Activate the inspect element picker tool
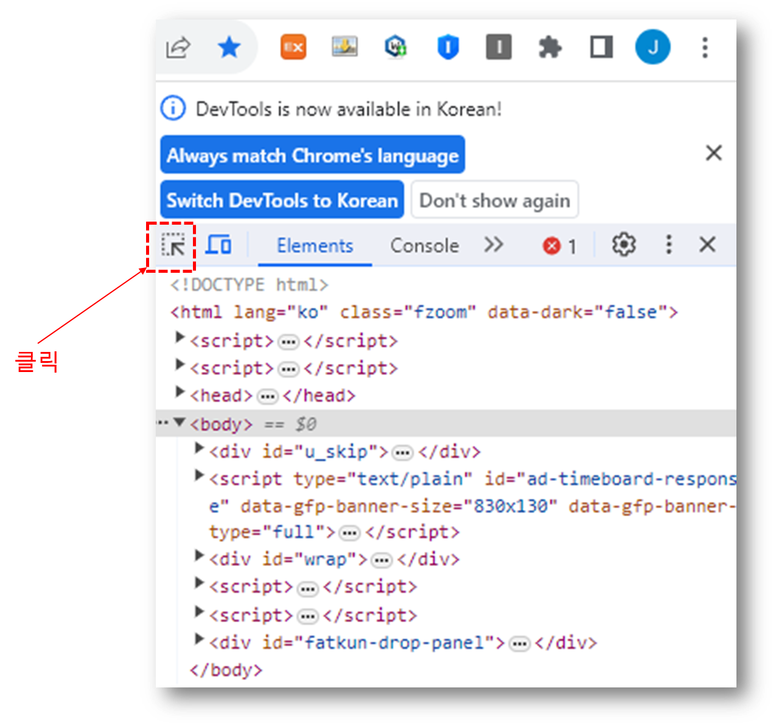Image resolution: width=776 pixels, height=727 pixels. [173, 245]
